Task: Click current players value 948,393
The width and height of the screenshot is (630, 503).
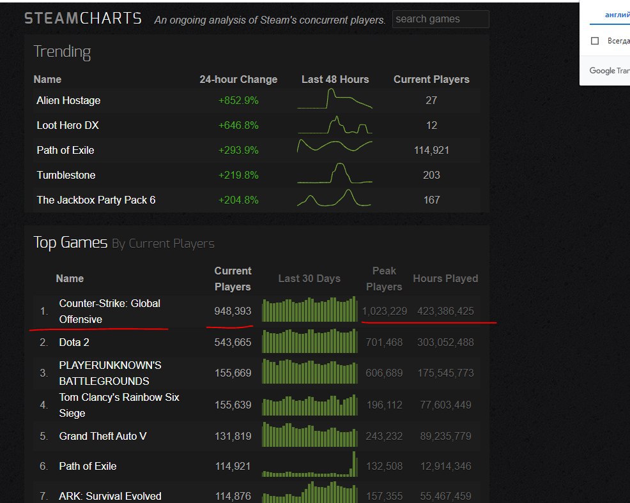Action: pos(233,311)
